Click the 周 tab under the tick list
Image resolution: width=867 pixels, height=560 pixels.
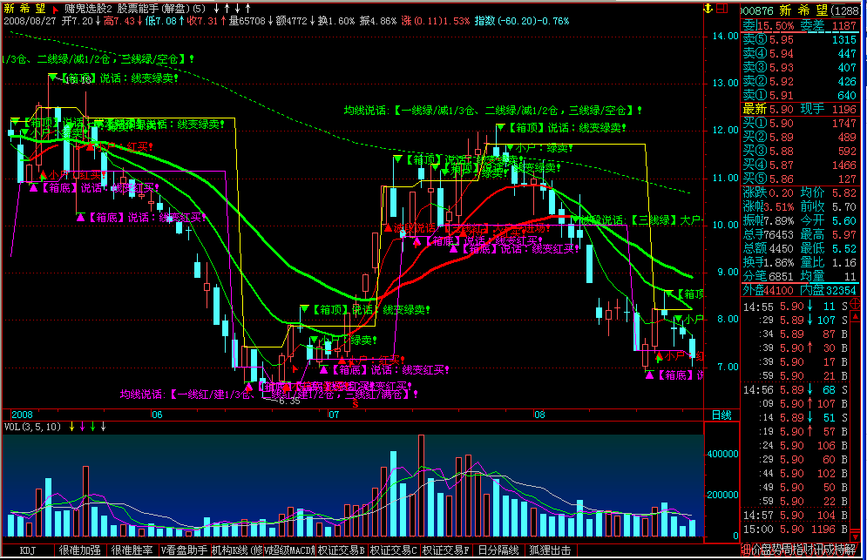tap(788, 550)
